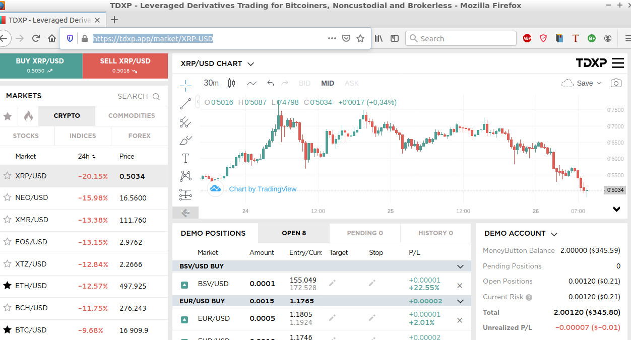Switch to the COMMODITIES markets tab
The image size is (631, 340).
[x=132, y=115]
